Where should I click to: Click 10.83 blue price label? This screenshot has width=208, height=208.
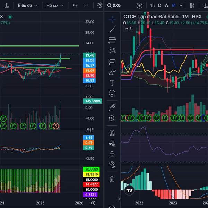[89, 80]
